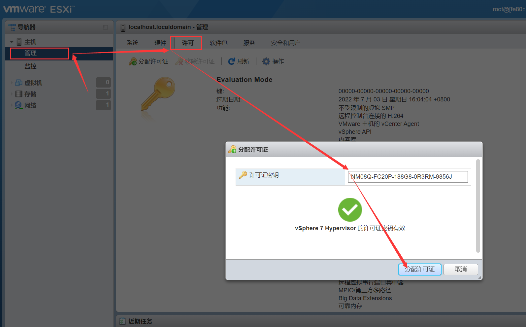526x327 pixels.
Task: Open the 安全和用户 tab
Action: click(286, 43)
